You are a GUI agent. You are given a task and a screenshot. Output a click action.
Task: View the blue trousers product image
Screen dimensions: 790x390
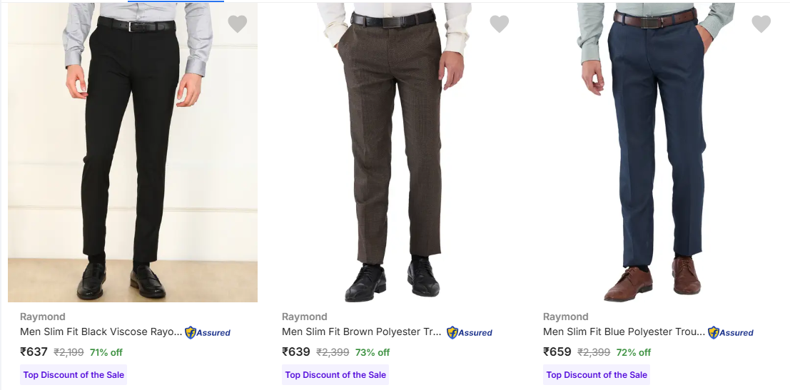point(655,152)
